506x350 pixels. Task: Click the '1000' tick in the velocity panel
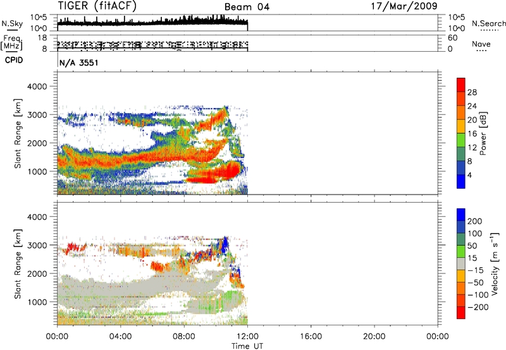37,302
